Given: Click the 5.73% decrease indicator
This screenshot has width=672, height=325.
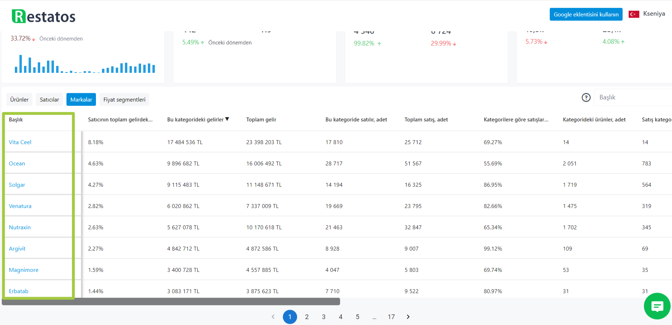Looking at the screenshot, I should (x=537, y=42).
